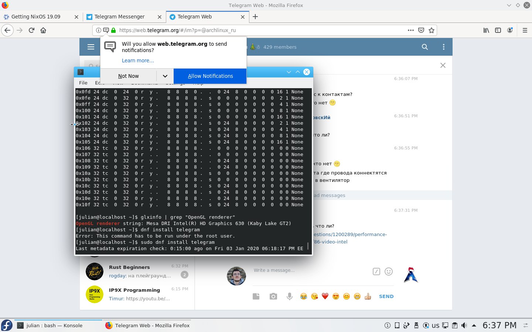Viewport: 532px width, 332px height.
Task: Click the Arch Linux group avatar
Action: (410, 275)
